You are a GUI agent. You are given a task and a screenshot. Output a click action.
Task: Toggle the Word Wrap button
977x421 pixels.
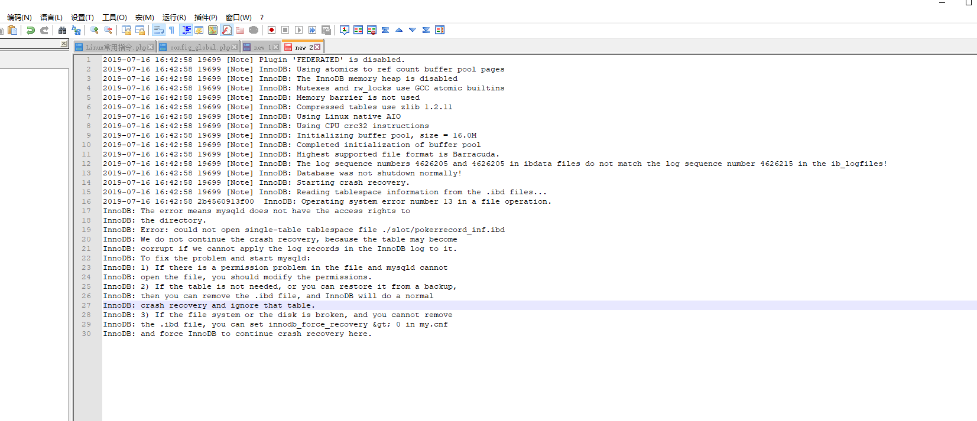point(158,30)
